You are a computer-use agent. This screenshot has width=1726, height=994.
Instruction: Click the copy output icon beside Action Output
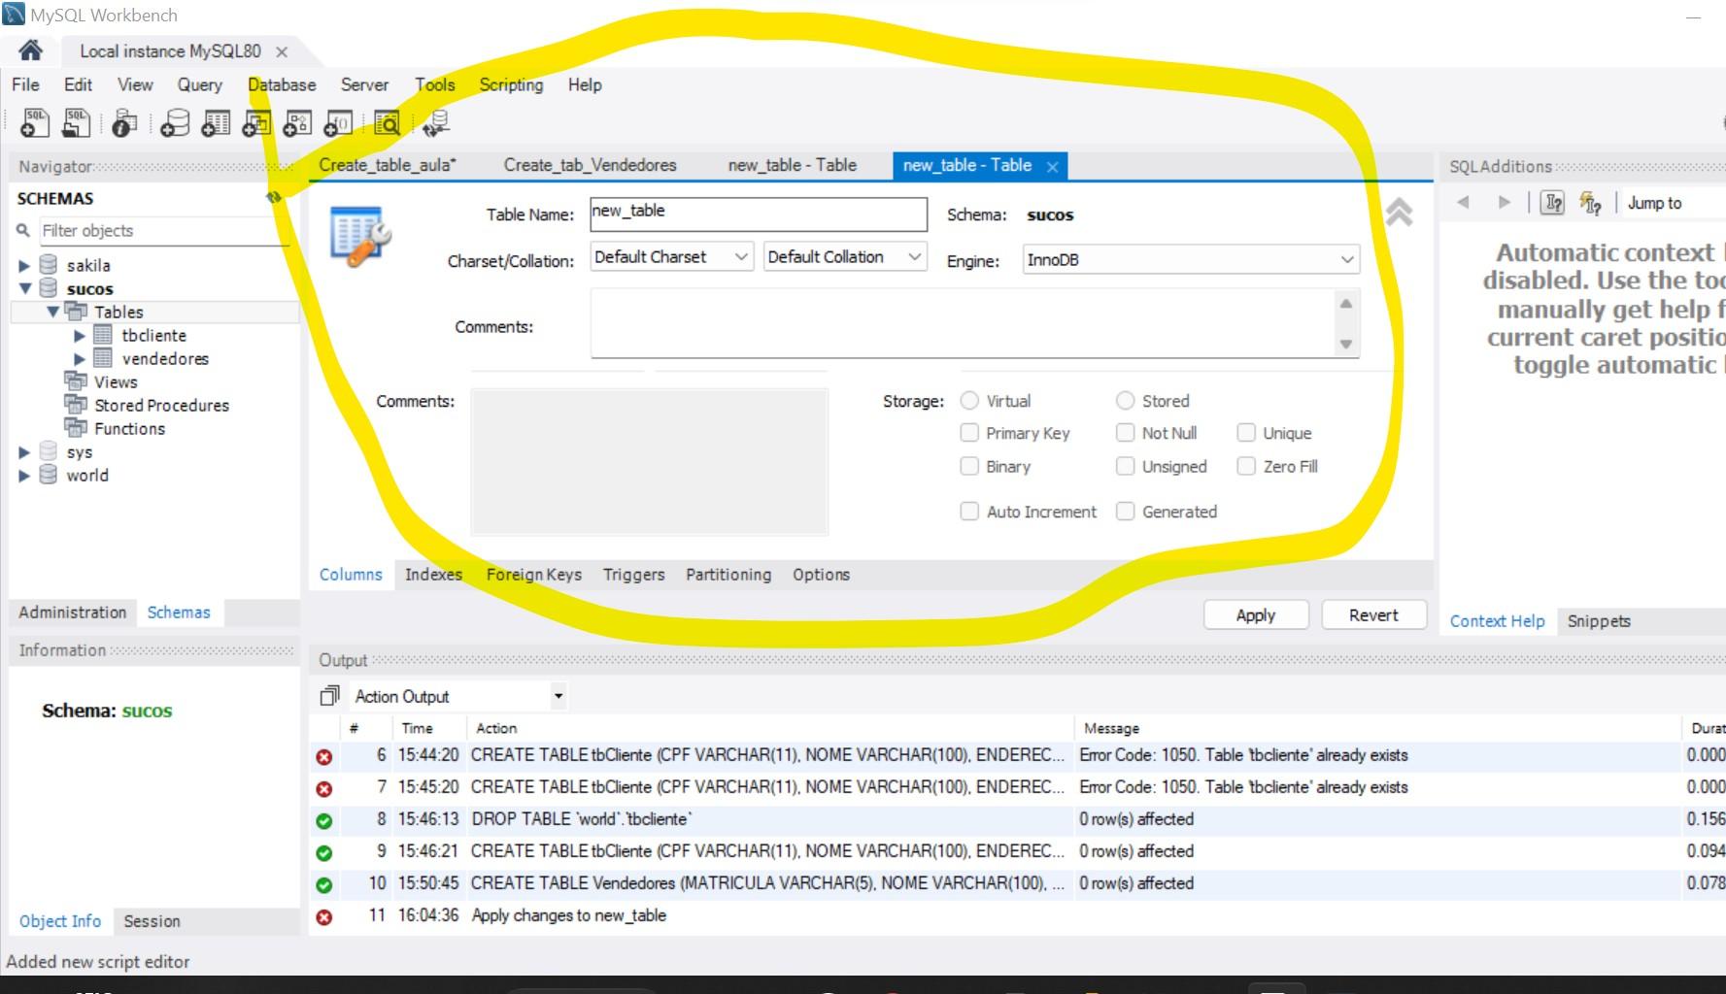[x=329, y=696]
